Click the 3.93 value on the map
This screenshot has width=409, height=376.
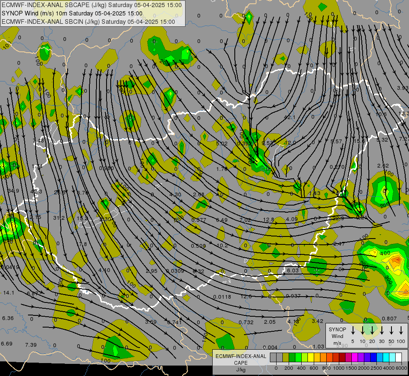(402, 88)
